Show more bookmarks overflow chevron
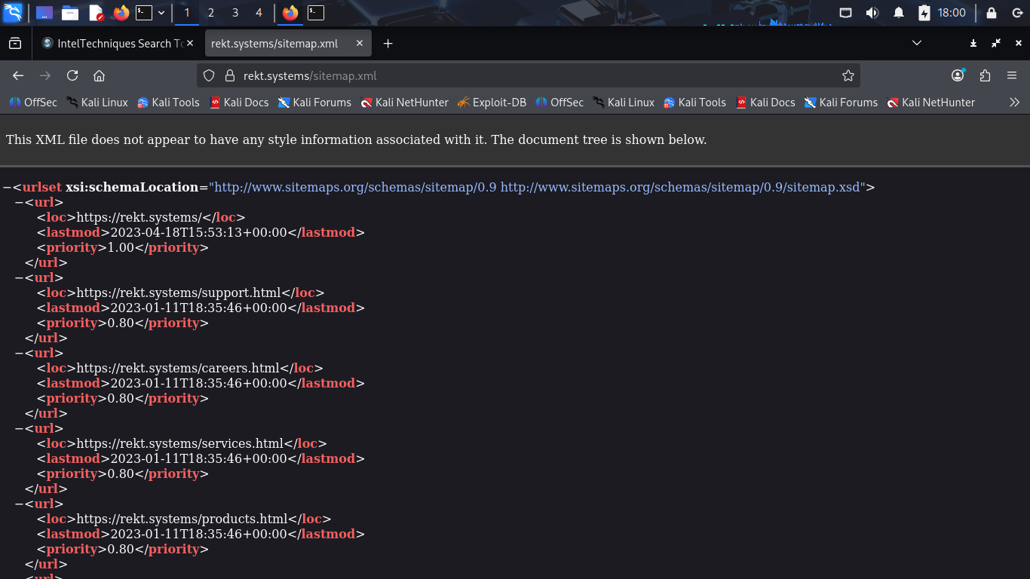This screenshot has height=579, width=1030. (x=1014, y=103)
